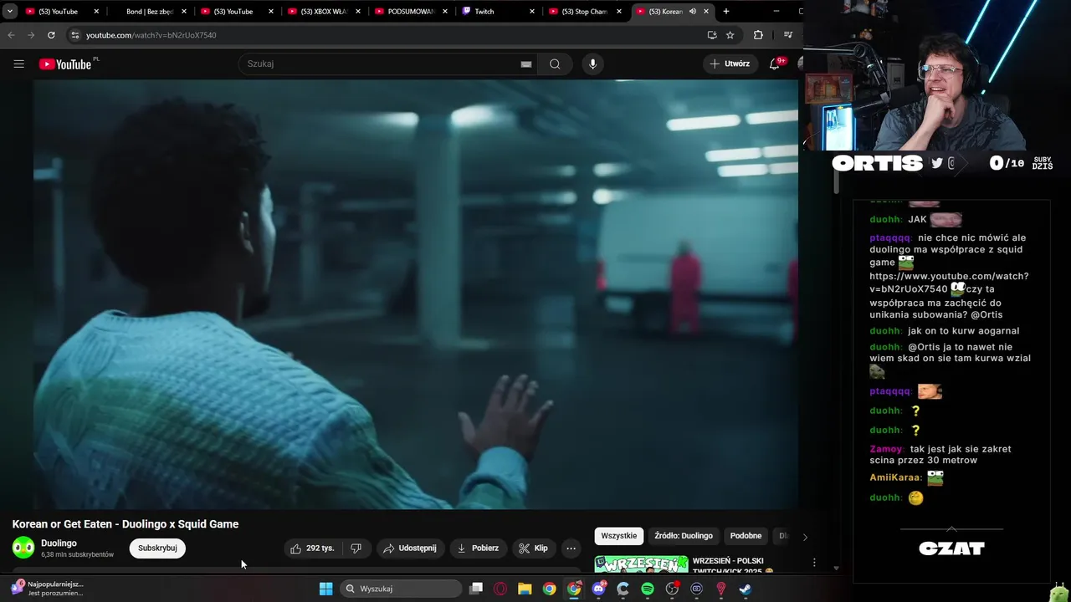Open the YouTube hamburger guide menu
The image size is (1071, 602).
(18, 64)
